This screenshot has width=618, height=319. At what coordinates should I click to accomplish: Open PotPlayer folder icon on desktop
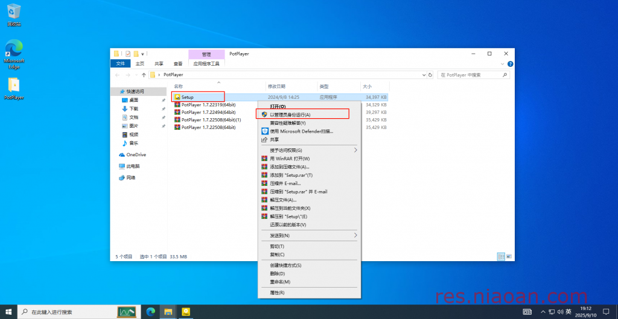[14, 88]
